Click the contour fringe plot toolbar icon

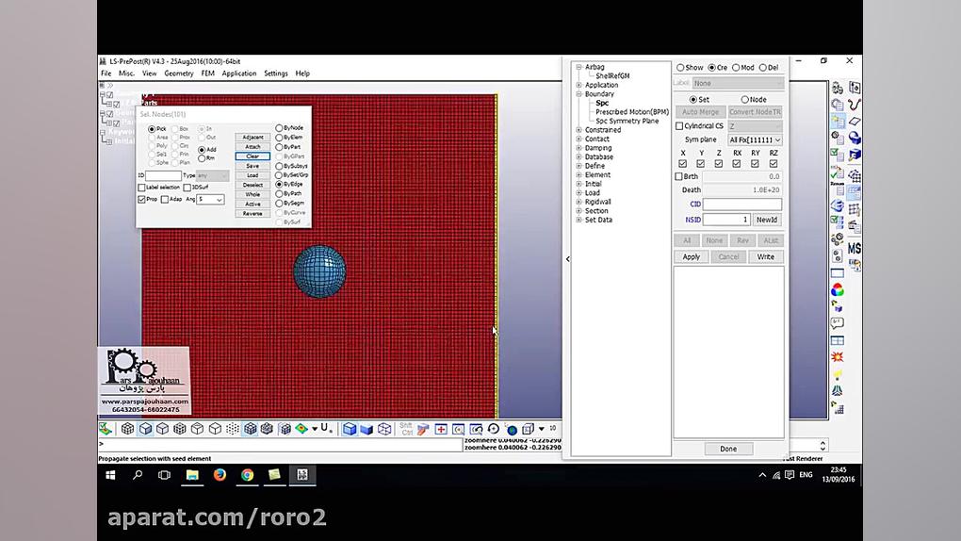pyautogui.click(x=301, y=429)
